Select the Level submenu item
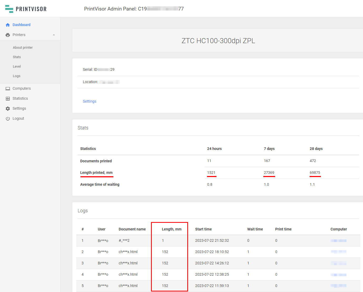This screenshot has height=292, width=363. tap(17, 67)
